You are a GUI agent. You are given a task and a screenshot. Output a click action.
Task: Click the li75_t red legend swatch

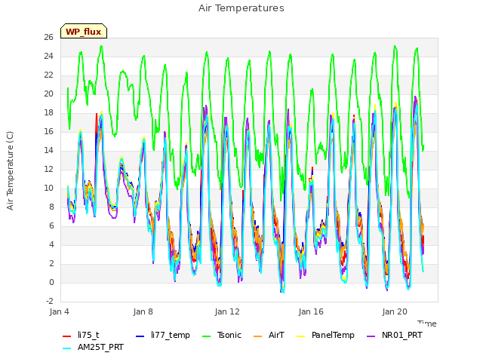tap(67, 336)
